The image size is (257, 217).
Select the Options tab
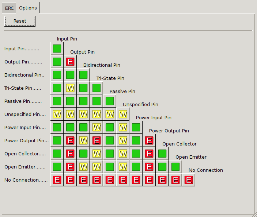[28, 8]
